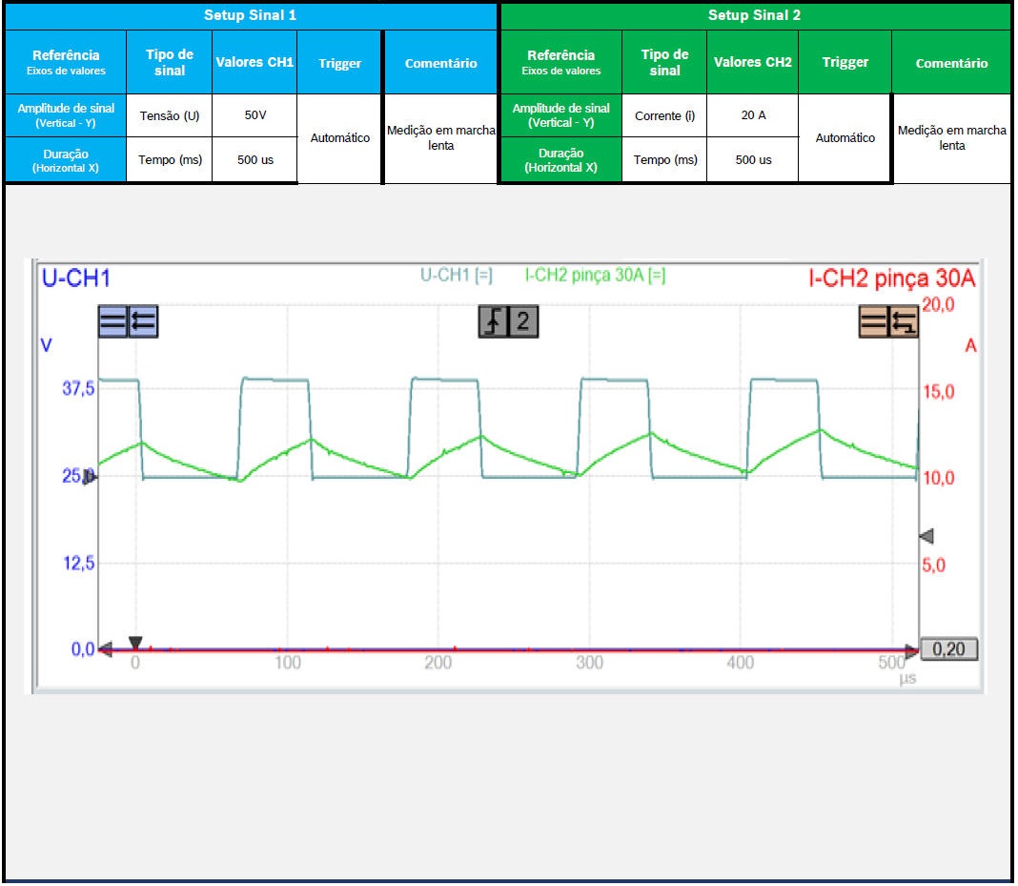The image size is (1018, 886).
Task: Click the 0,20 value box
Action: coord(948,649)
